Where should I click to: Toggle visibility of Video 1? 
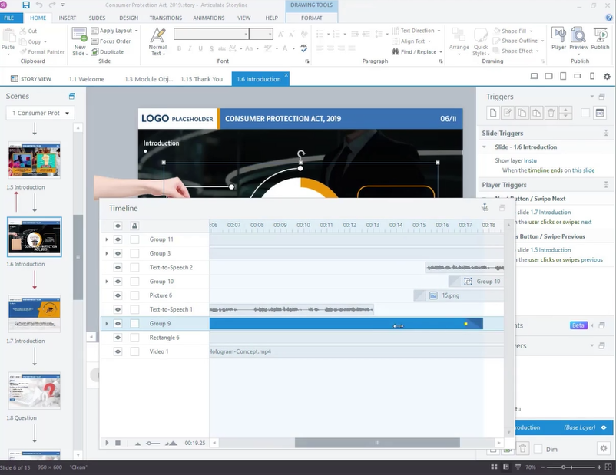pos(118,351)
